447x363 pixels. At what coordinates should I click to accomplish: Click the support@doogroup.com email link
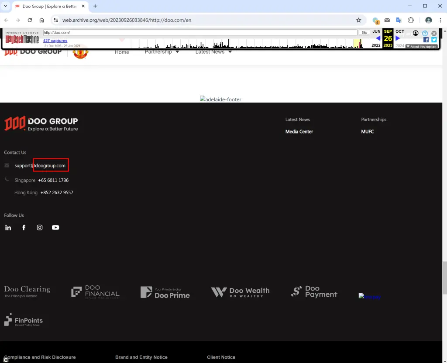(40, 165)
